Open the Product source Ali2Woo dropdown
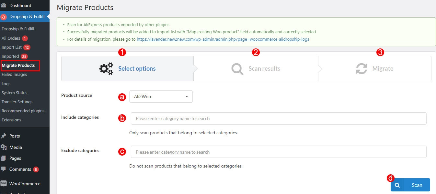Image resolution: width=436 pixels, height=194 pixels. click(x=161, y=97)
